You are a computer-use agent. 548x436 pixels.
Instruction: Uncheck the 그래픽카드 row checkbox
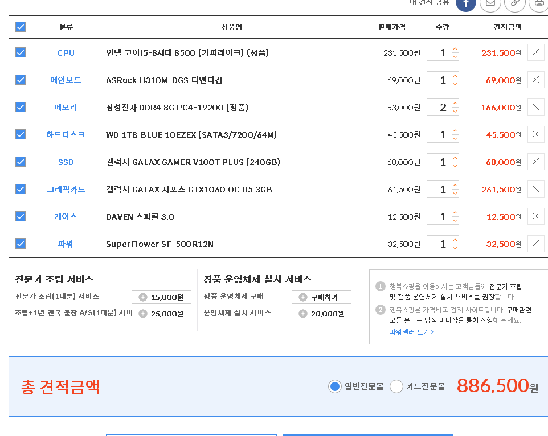coord(21,189)
